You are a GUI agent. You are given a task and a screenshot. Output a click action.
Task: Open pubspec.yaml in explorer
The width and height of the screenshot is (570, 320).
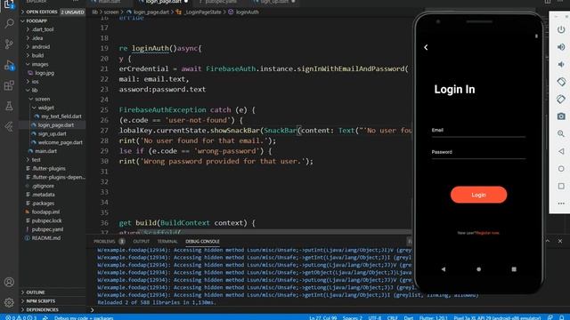tap(47, 229)
